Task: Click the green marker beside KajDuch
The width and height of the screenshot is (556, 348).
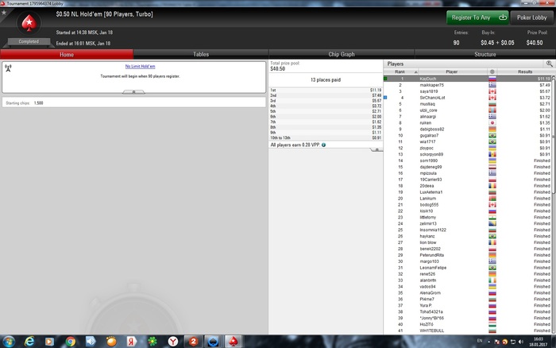Action: point(385,79)
